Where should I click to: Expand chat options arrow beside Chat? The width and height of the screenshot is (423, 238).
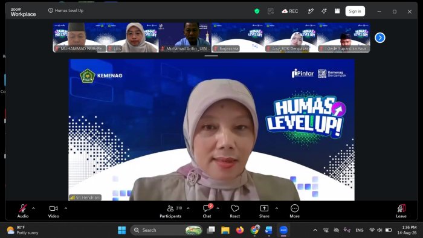click(218, 208)
